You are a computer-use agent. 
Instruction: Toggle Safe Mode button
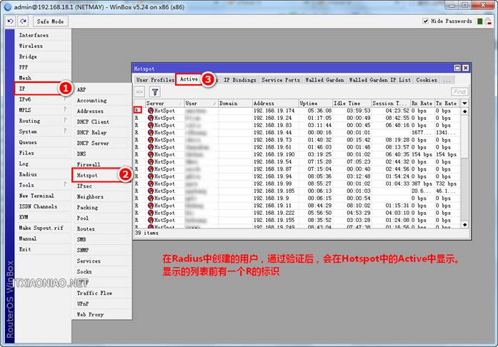49,21
